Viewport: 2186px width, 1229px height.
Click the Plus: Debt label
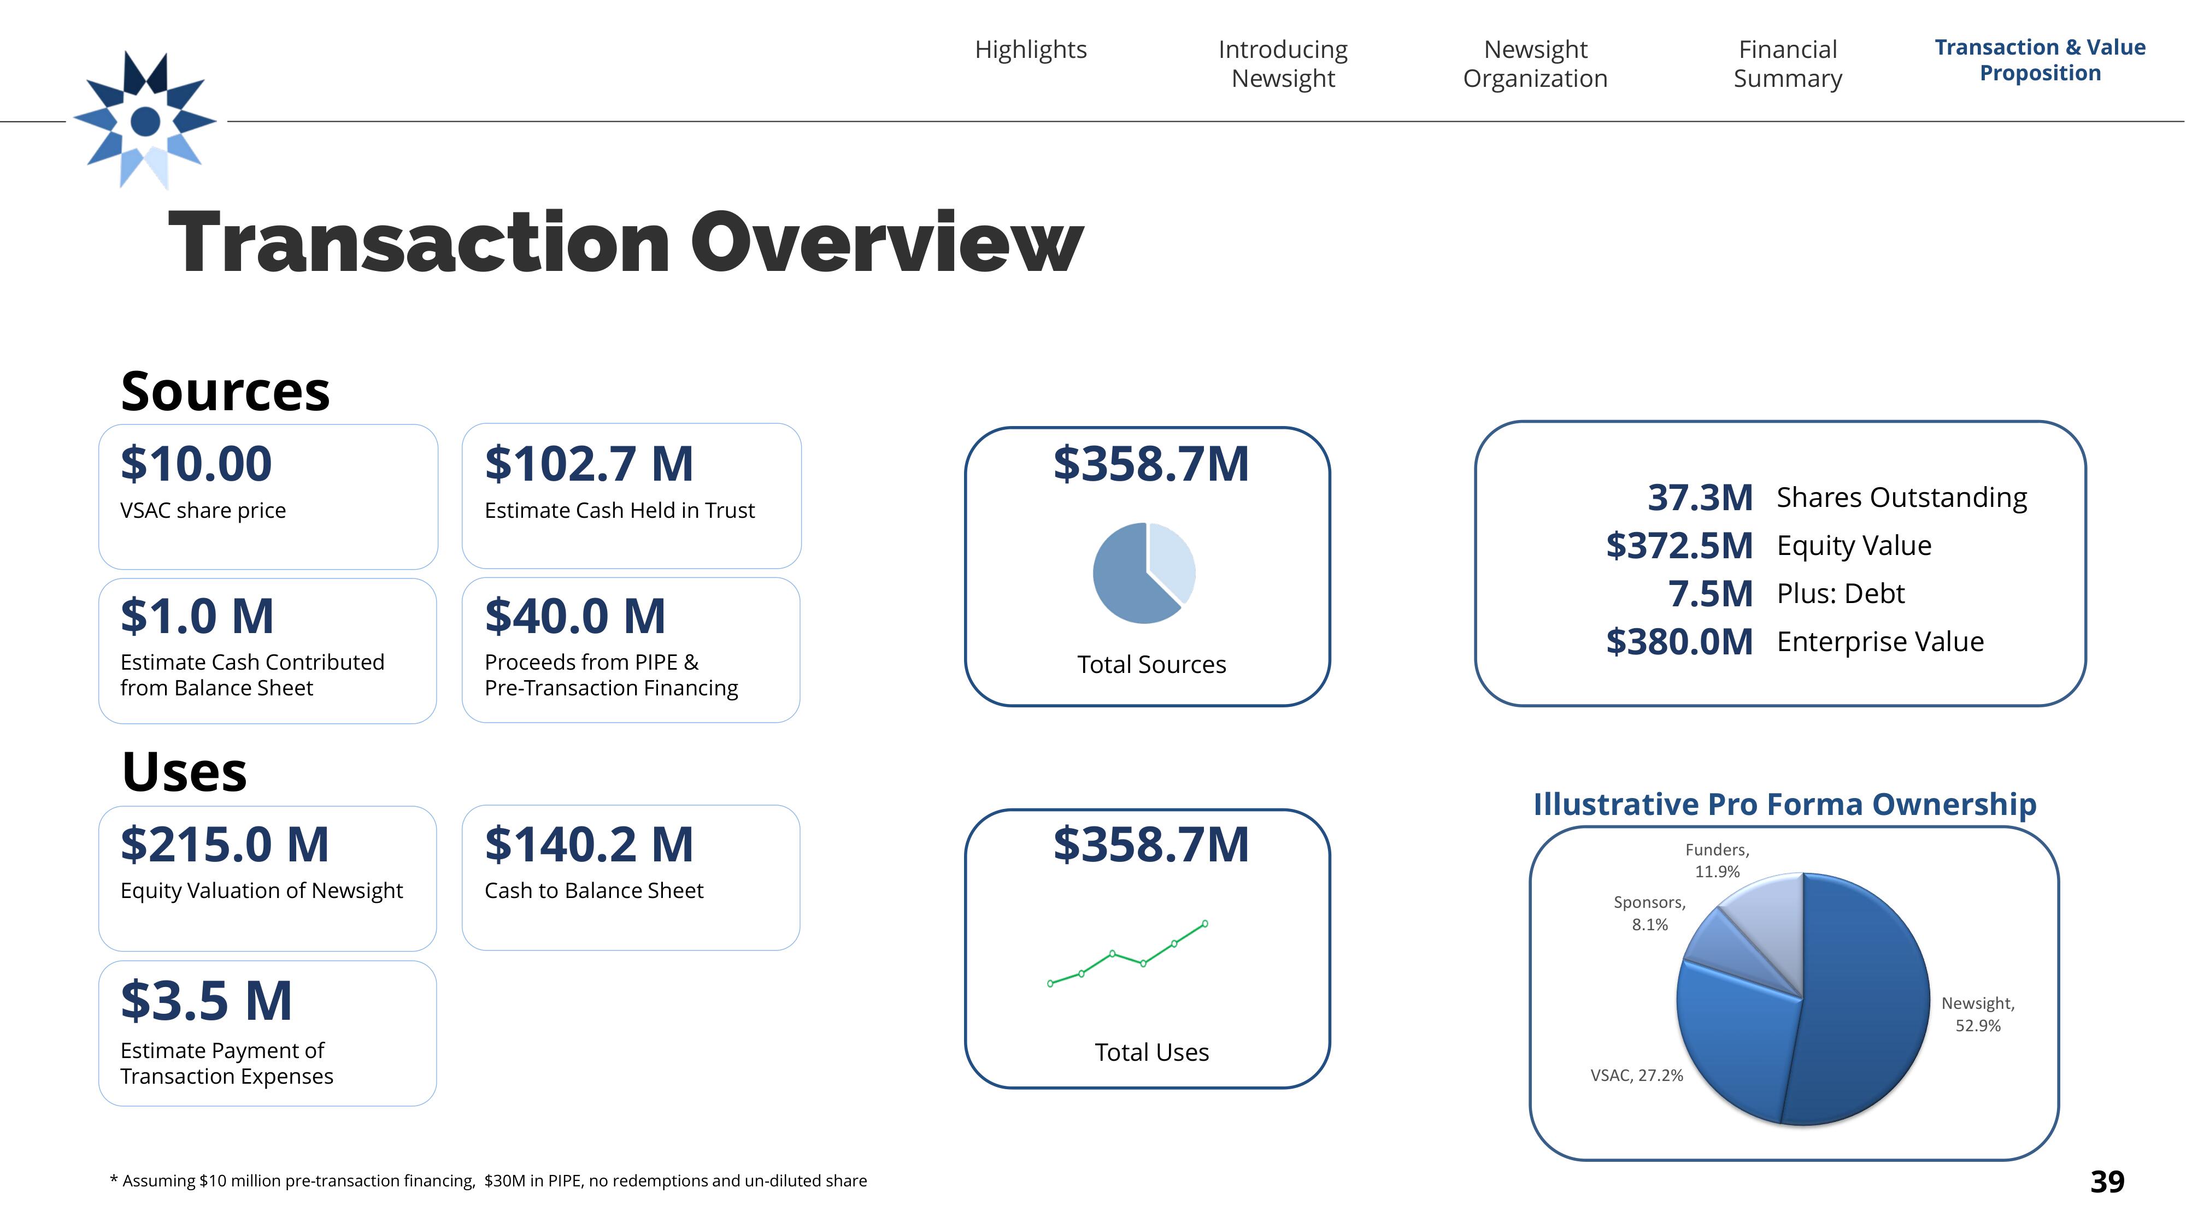[x=1841, y=594]
